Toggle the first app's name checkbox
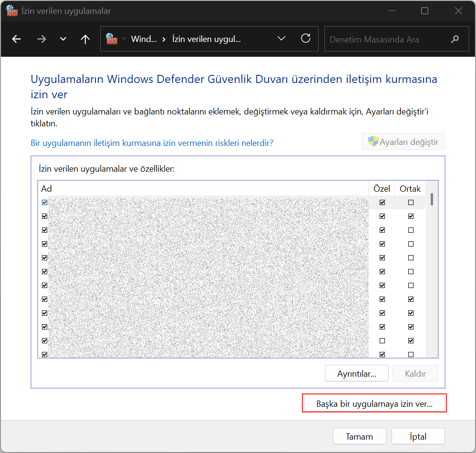476x453 pixels. (x=45, y=202)
